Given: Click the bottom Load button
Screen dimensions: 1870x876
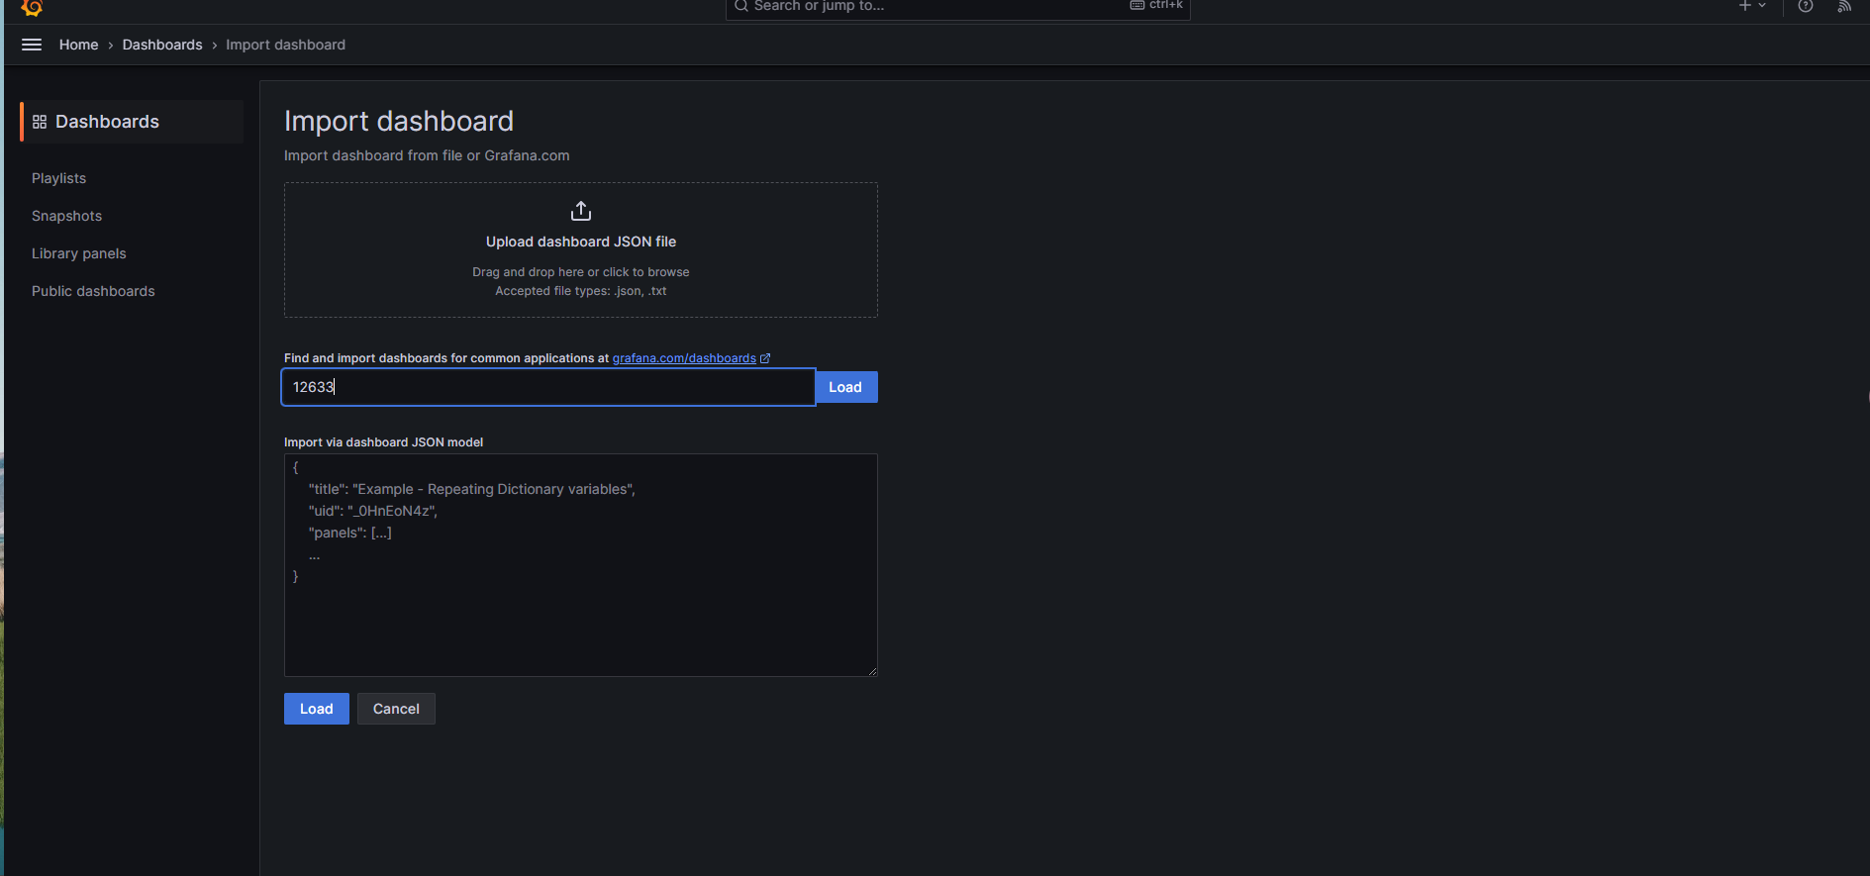Looking at the screenshot, I should (317, 709).
